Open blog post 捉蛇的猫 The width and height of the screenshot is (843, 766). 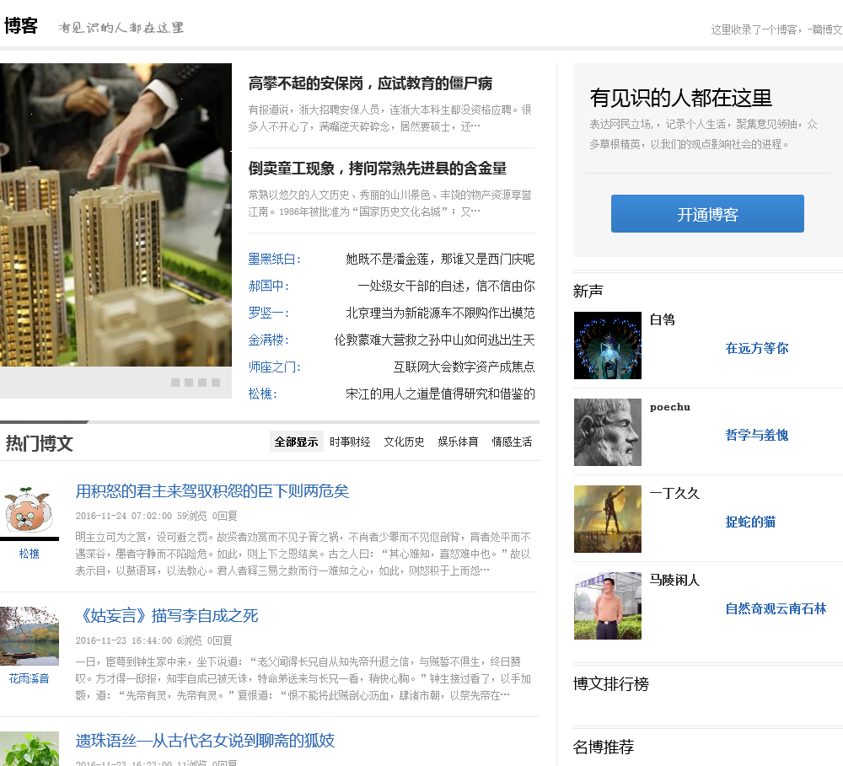(750, 522)
